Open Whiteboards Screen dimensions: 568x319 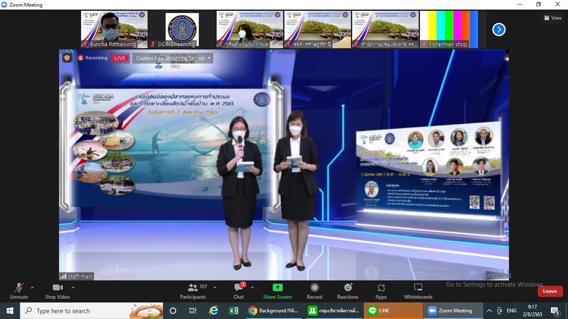[418, 291]
